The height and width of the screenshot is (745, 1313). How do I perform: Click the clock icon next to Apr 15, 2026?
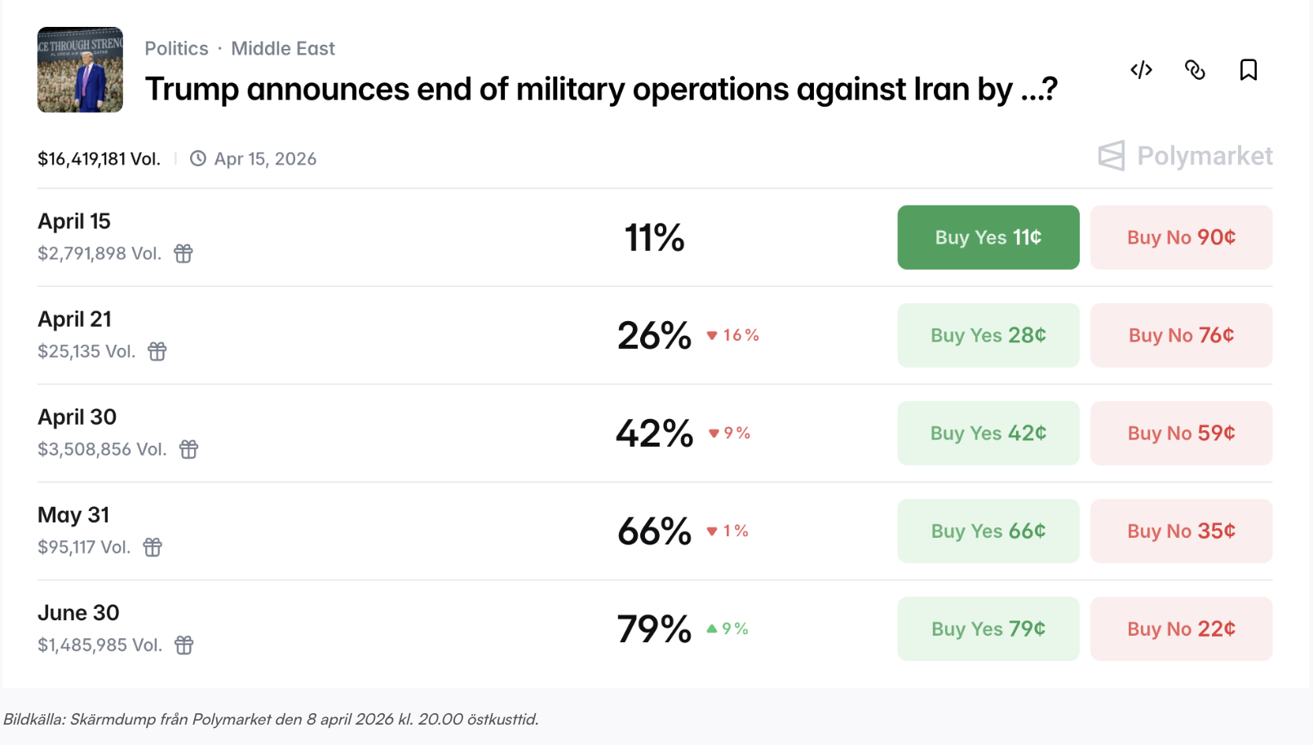point(198,159)
